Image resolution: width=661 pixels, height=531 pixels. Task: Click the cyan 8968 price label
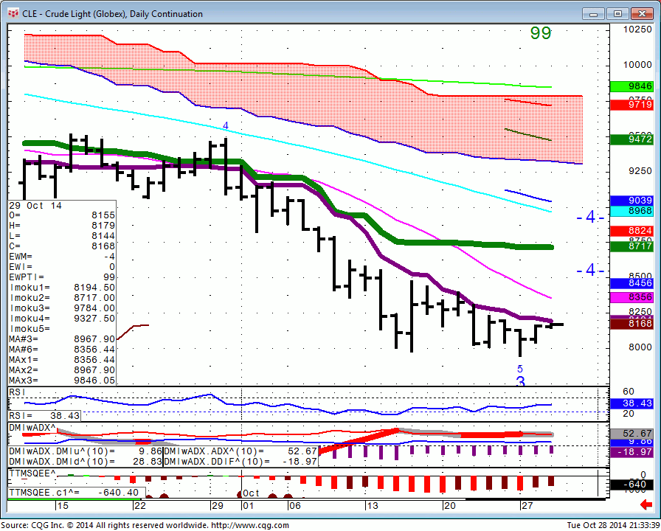click(x=631, y=211)
